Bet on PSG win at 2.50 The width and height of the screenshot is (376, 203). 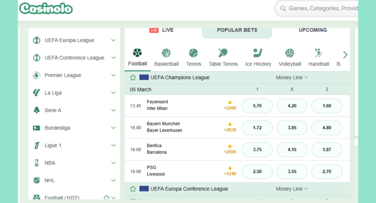coord(257,172)
